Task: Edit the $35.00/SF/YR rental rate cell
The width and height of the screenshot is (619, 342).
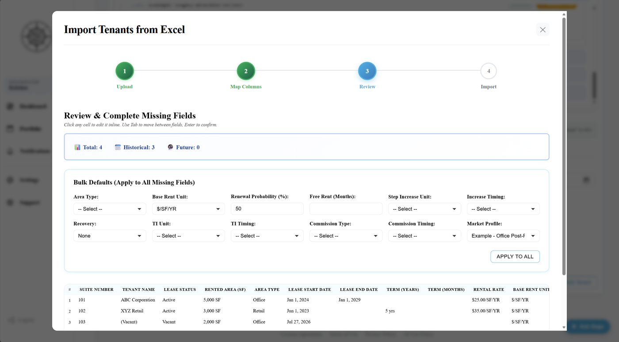Action: [x=486, y=311]
